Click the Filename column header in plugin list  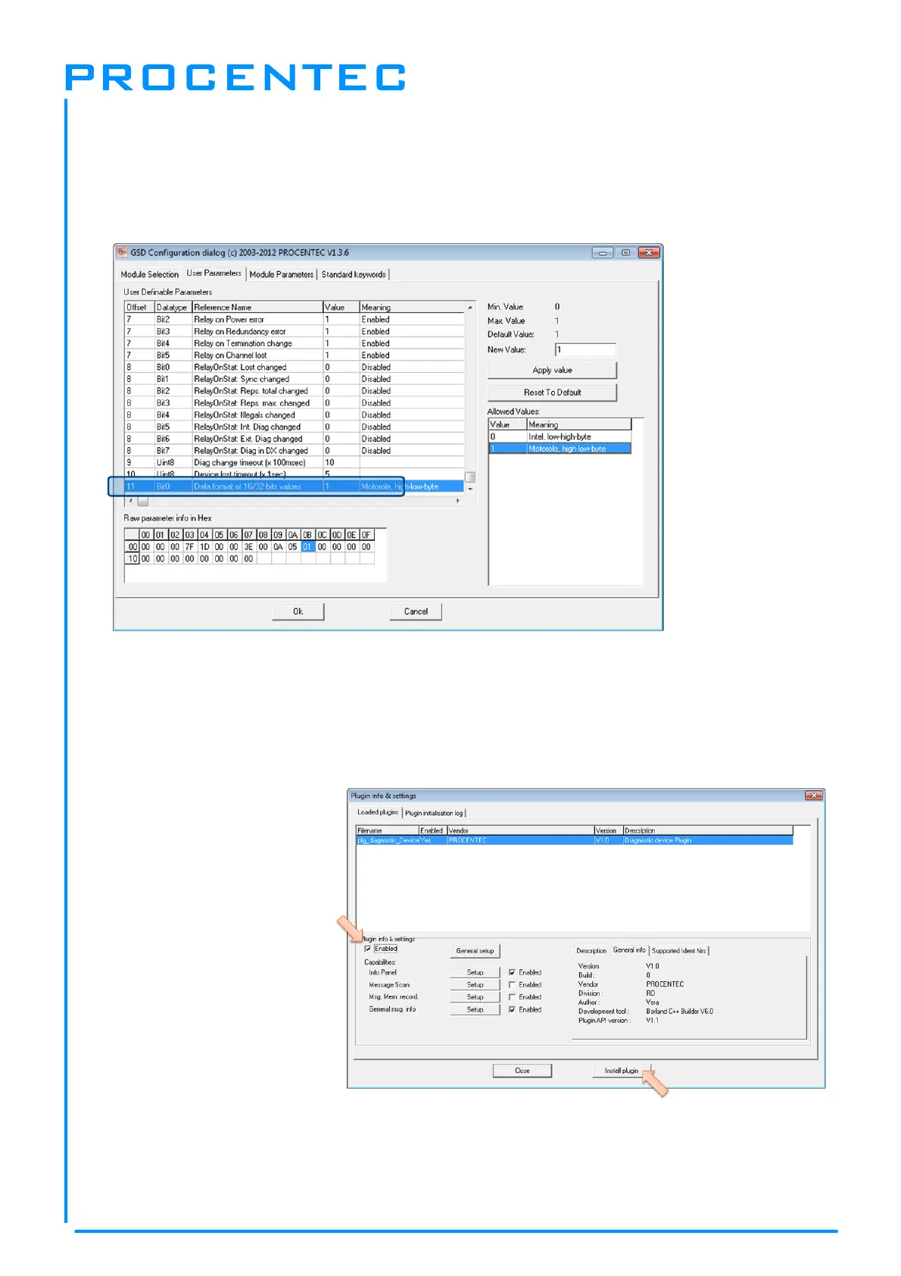click(388, 830)
